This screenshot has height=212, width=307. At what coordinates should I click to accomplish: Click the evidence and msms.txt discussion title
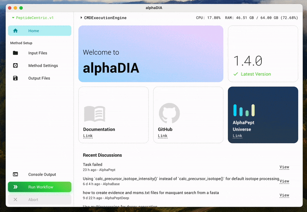[x=151, y=192]
